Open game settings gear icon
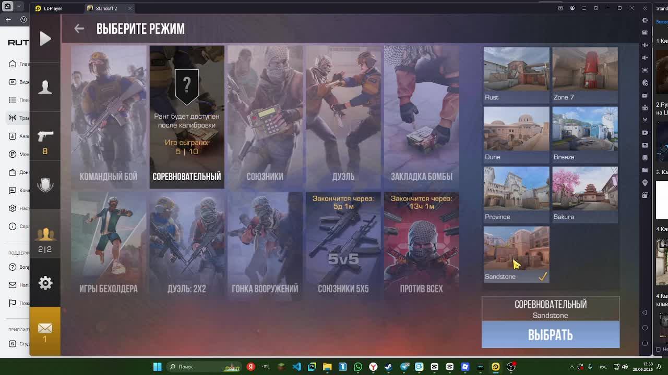 click(45, 283)
